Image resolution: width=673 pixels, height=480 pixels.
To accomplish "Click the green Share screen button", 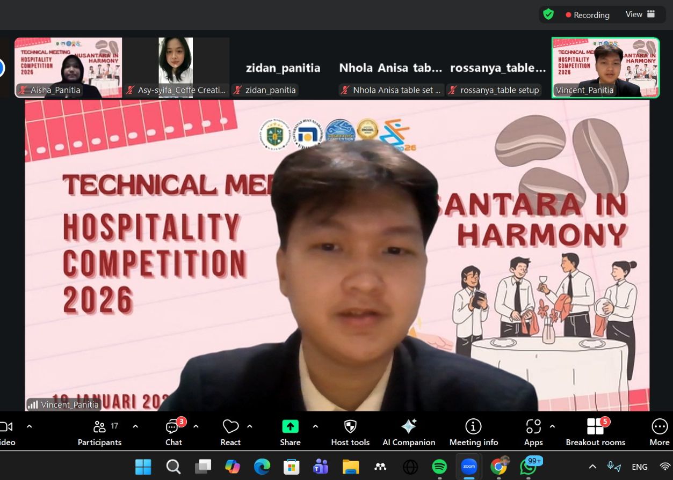I will click(x=290, y=432).
